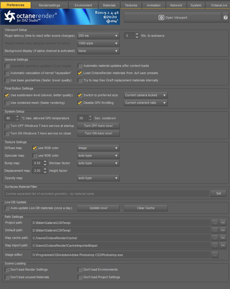Switch to the Rendersettings tab
230x289 pixels.
[x=49, y=5]
